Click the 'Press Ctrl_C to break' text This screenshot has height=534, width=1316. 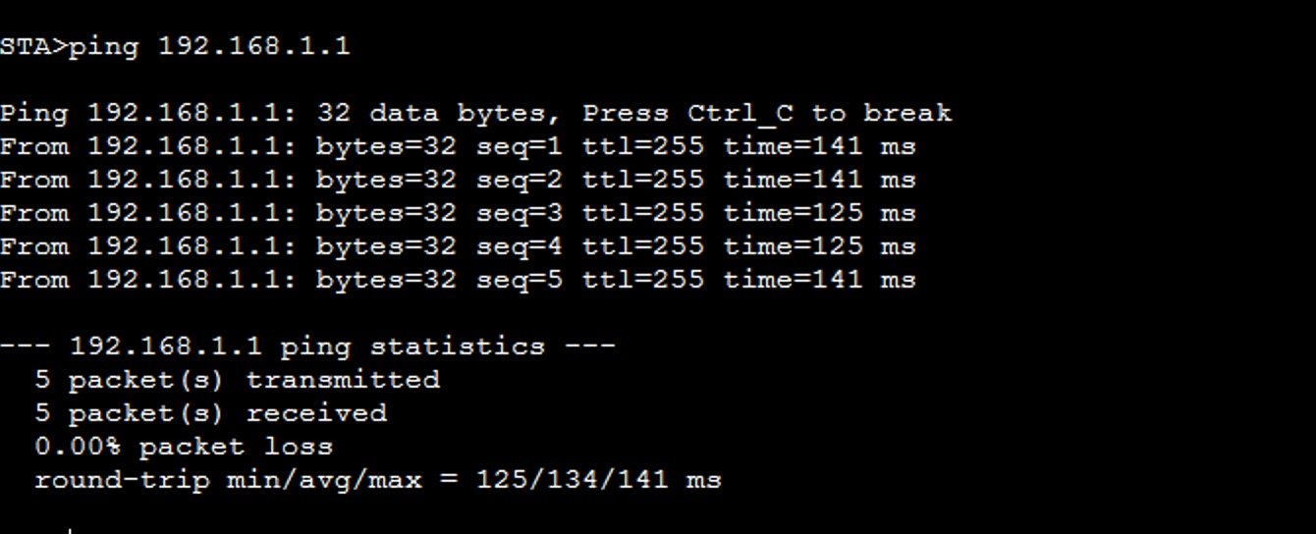click(767, 113)
